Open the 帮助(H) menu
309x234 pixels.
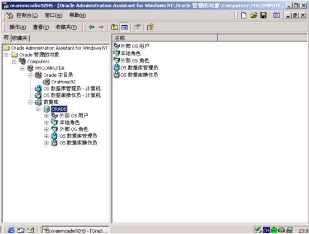(77, 15)
